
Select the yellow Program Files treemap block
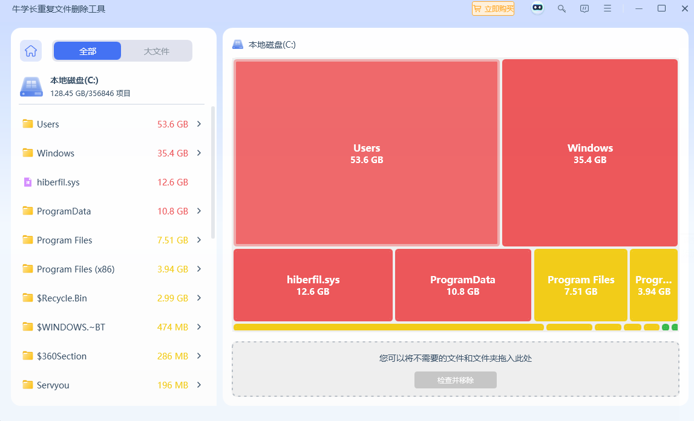[581, 285]
